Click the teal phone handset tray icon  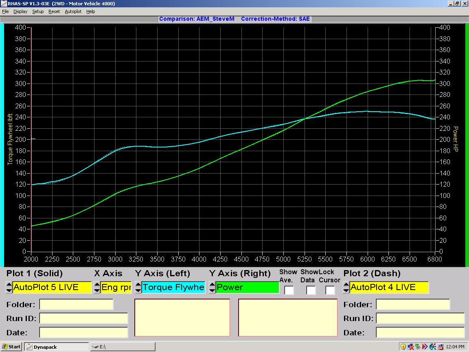(x=432, y=347)
